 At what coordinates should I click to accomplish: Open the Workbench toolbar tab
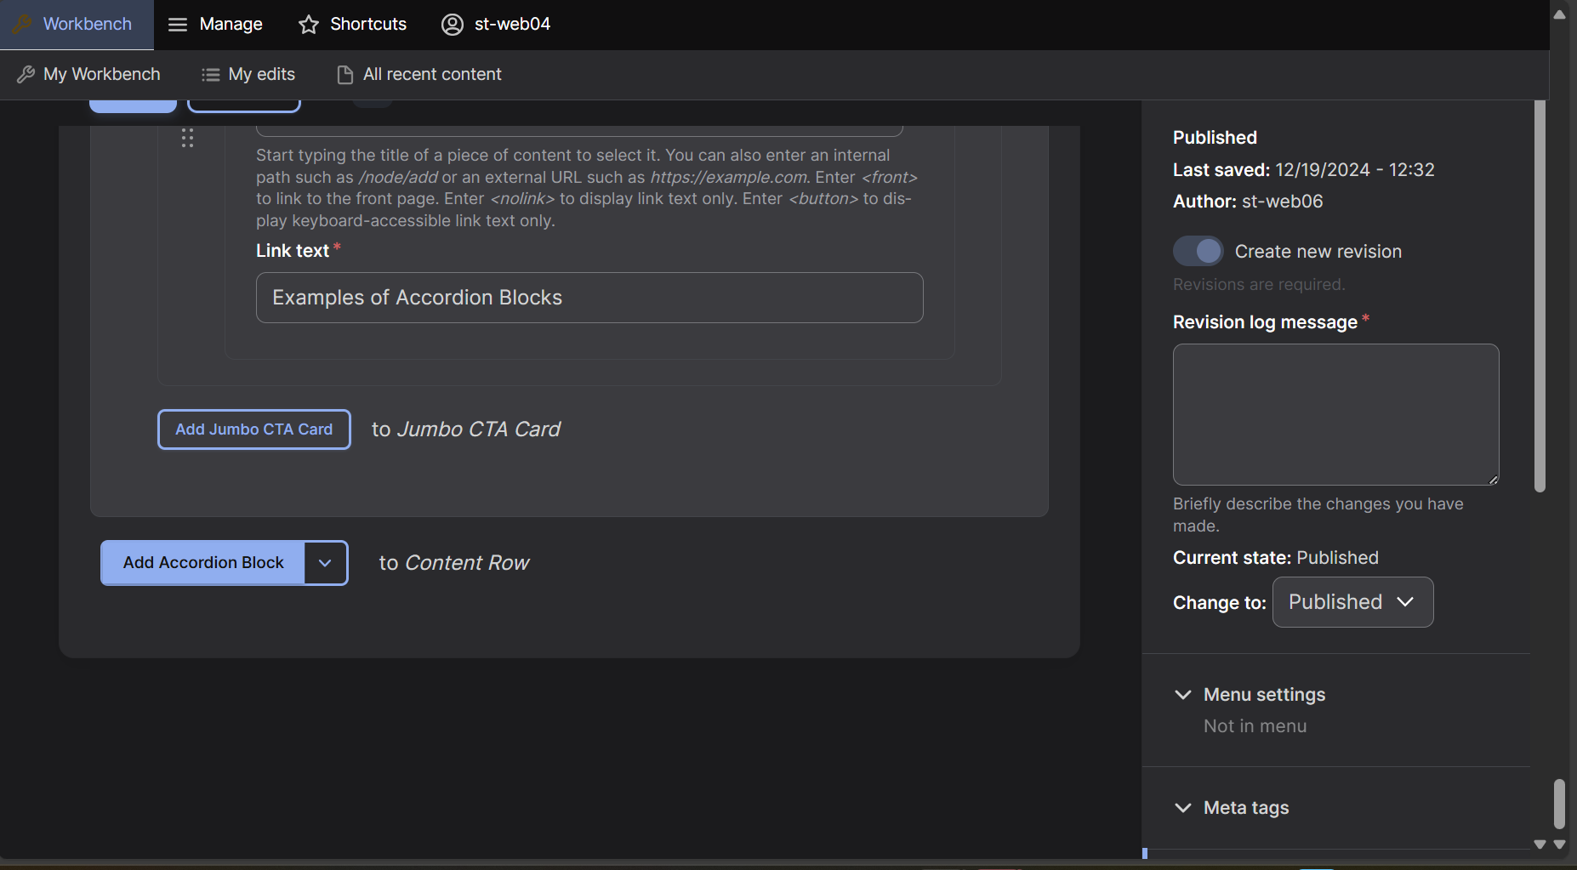click(x=77, y=24)
